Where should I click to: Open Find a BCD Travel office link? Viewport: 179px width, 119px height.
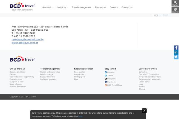pyautogui.click(x=149, y=74)
